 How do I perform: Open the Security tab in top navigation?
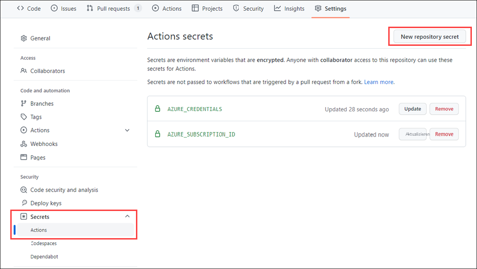pyautogui.click(x=248, y=8)
